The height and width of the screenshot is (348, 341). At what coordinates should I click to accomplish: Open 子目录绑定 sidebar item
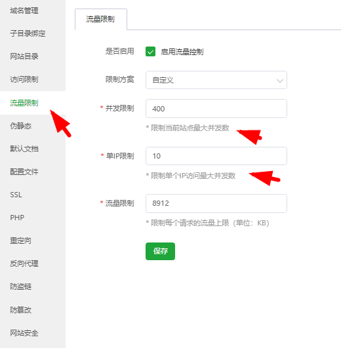[28, 33]
